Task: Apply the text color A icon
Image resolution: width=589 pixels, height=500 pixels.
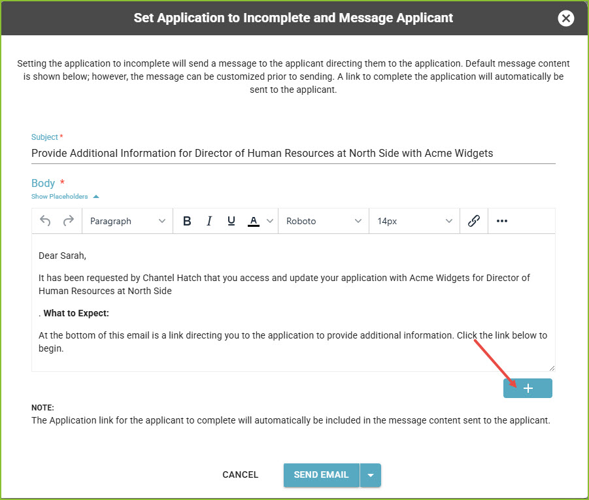Action: coord(254,221)
